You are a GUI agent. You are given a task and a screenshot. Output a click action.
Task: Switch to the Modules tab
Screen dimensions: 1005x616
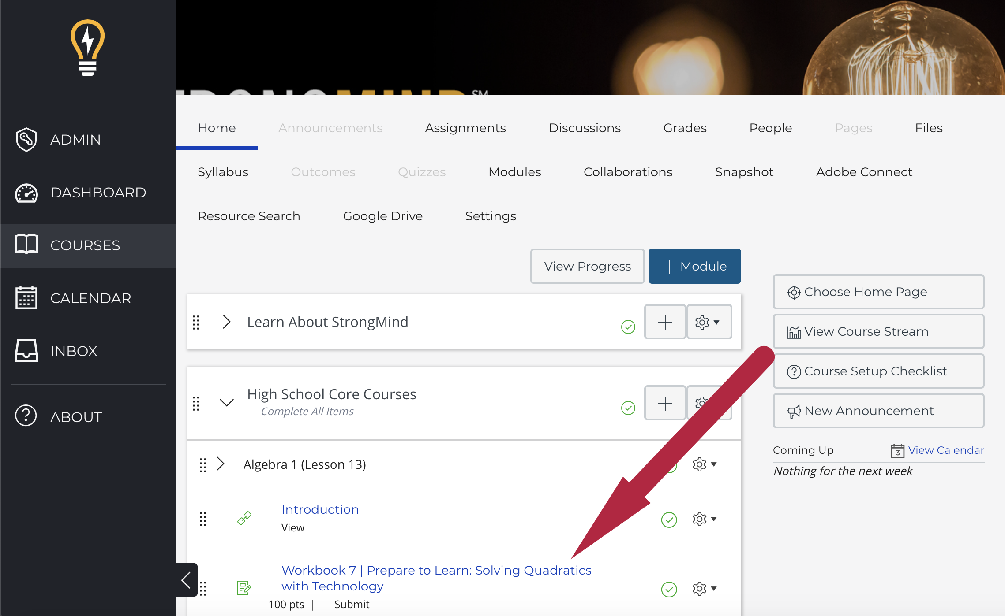pos(515,172)
